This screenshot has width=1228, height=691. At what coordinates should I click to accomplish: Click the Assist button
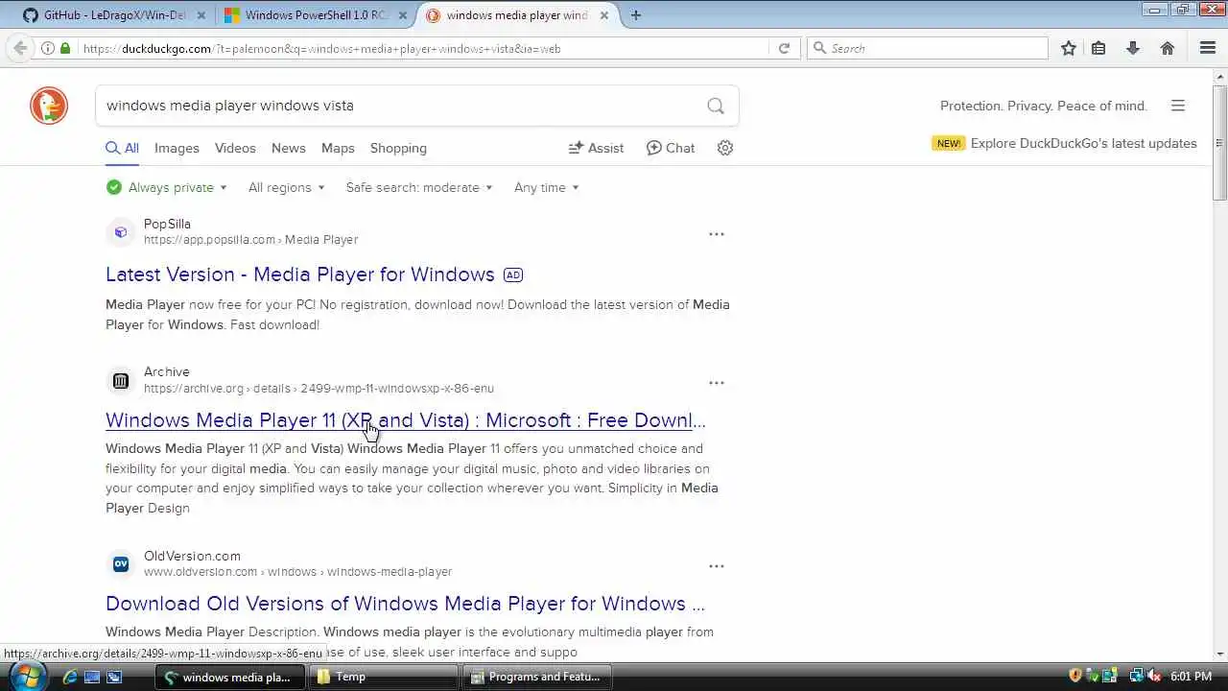(x=596, y=148)
